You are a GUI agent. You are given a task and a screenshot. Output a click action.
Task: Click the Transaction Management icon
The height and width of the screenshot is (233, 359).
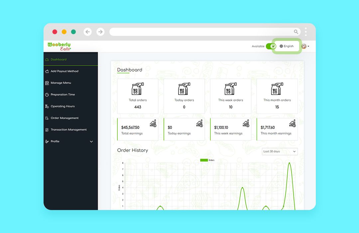[47, 130]
